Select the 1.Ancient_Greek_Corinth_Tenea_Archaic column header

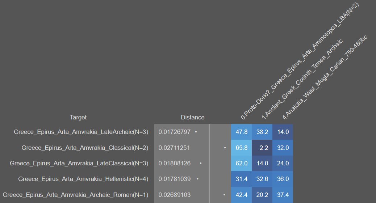tap(302, 79)
